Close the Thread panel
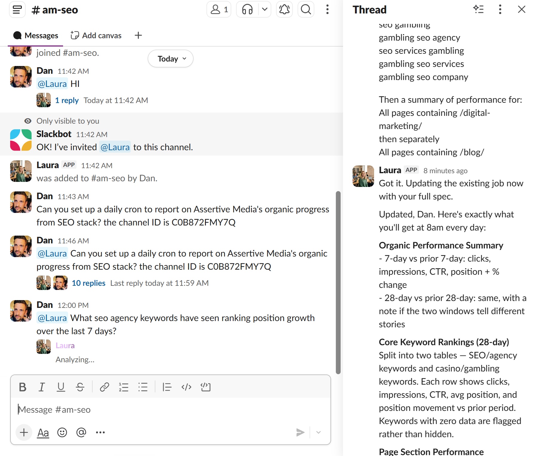The height and width of the screenshot is (456, 539). [x=522, y=10]
